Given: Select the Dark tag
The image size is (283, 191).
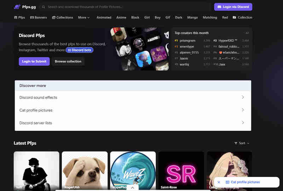Looking at the screenshot, I should (x=179, y=18).
